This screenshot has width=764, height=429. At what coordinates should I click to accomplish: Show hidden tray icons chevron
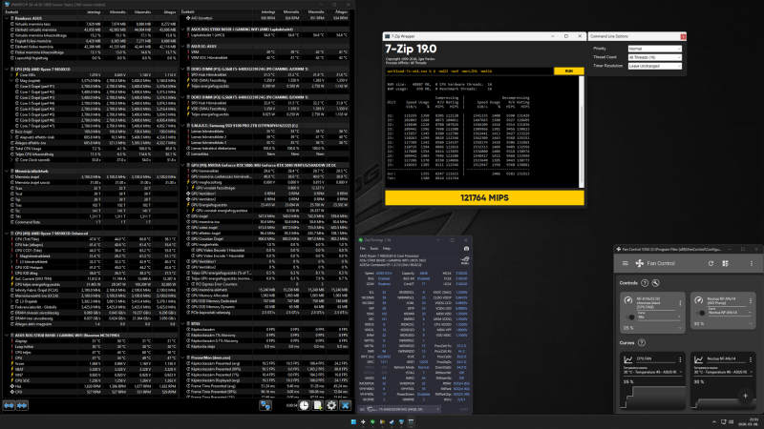(713, 421)
